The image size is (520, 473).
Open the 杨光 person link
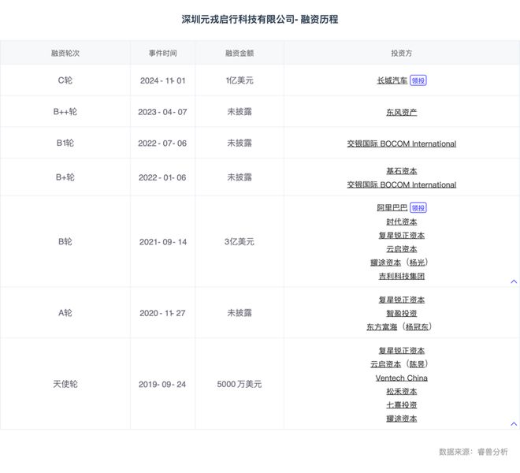pos(417,263)
